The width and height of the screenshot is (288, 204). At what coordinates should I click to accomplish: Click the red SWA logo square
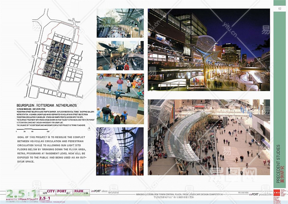pos(276,192)
